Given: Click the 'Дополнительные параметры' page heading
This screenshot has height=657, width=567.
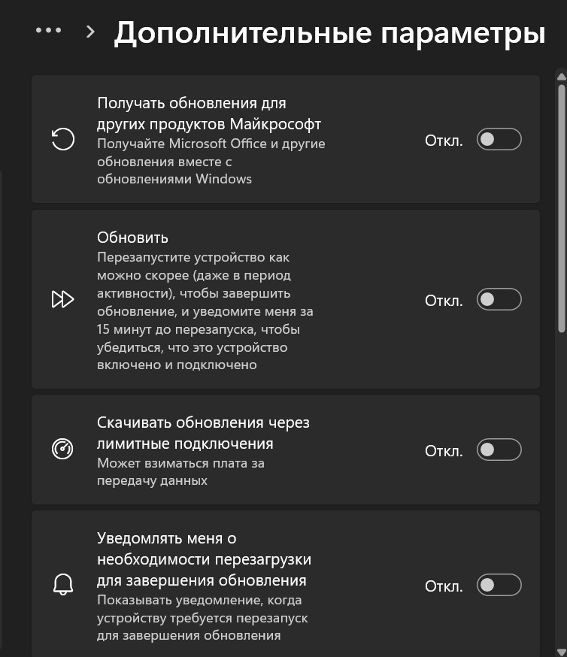Looking at the screenshot, I should click(330, 32).
